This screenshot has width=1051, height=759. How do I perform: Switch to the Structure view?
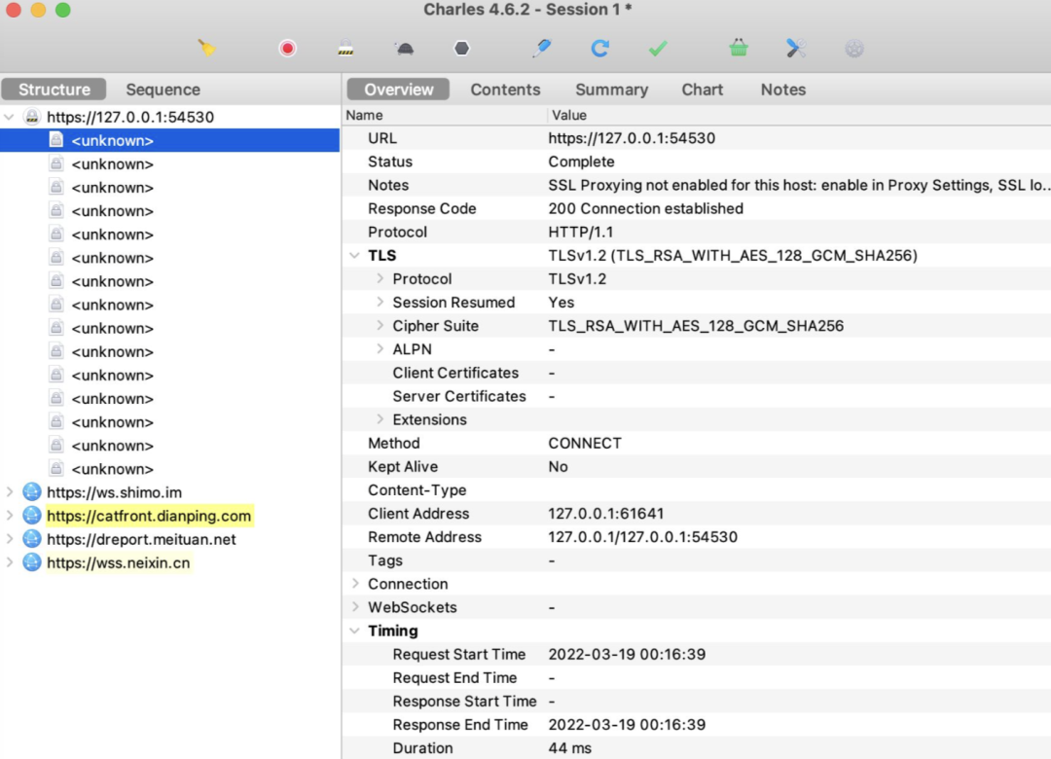point(54,90)
